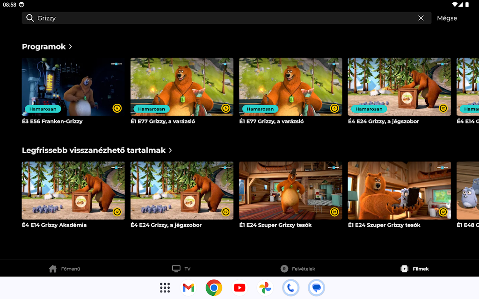Viewport: 479px width, 299px height.
Task: Click the É1 E24 Szuper Grizzy tesók title with bear in hat
Action: tap(275, 225)
